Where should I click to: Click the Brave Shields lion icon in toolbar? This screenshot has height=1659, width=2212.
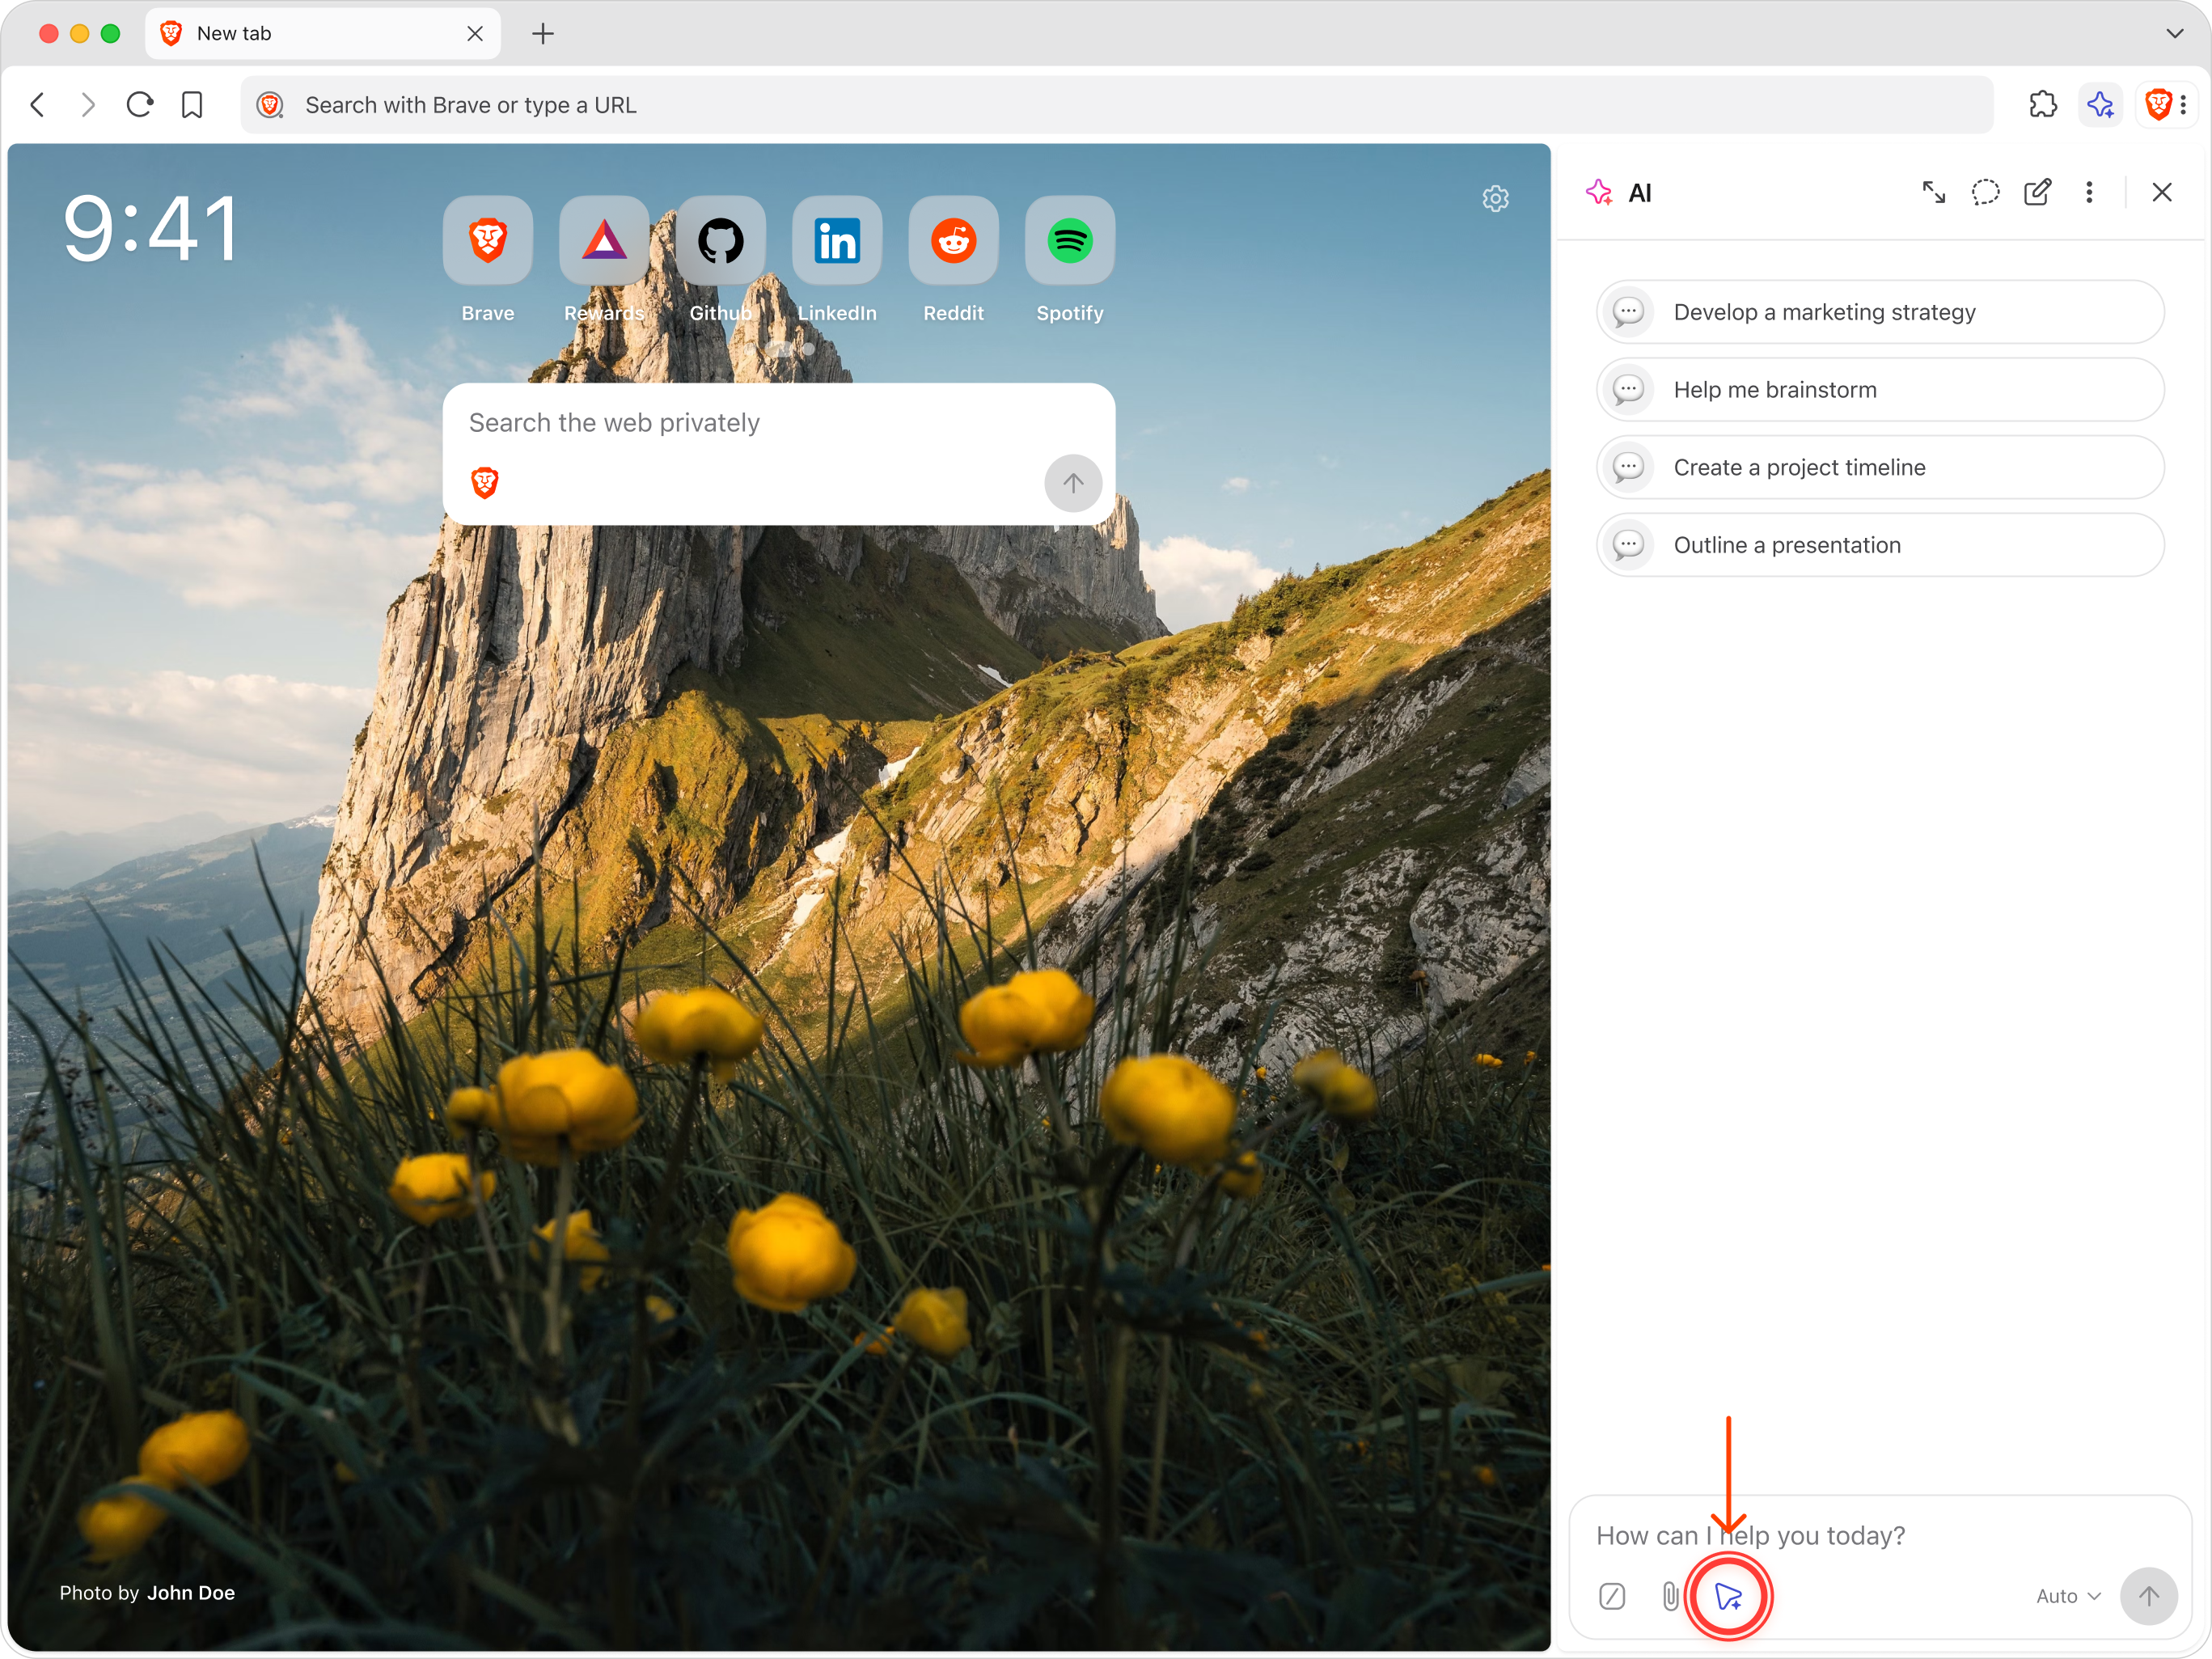tap(2157, 105)
